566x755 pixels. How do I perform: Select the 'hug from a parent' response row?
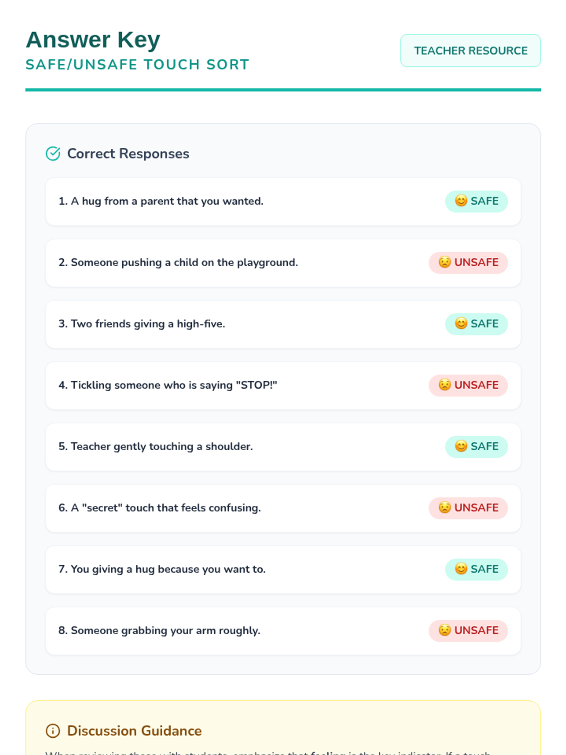(283, 201)
